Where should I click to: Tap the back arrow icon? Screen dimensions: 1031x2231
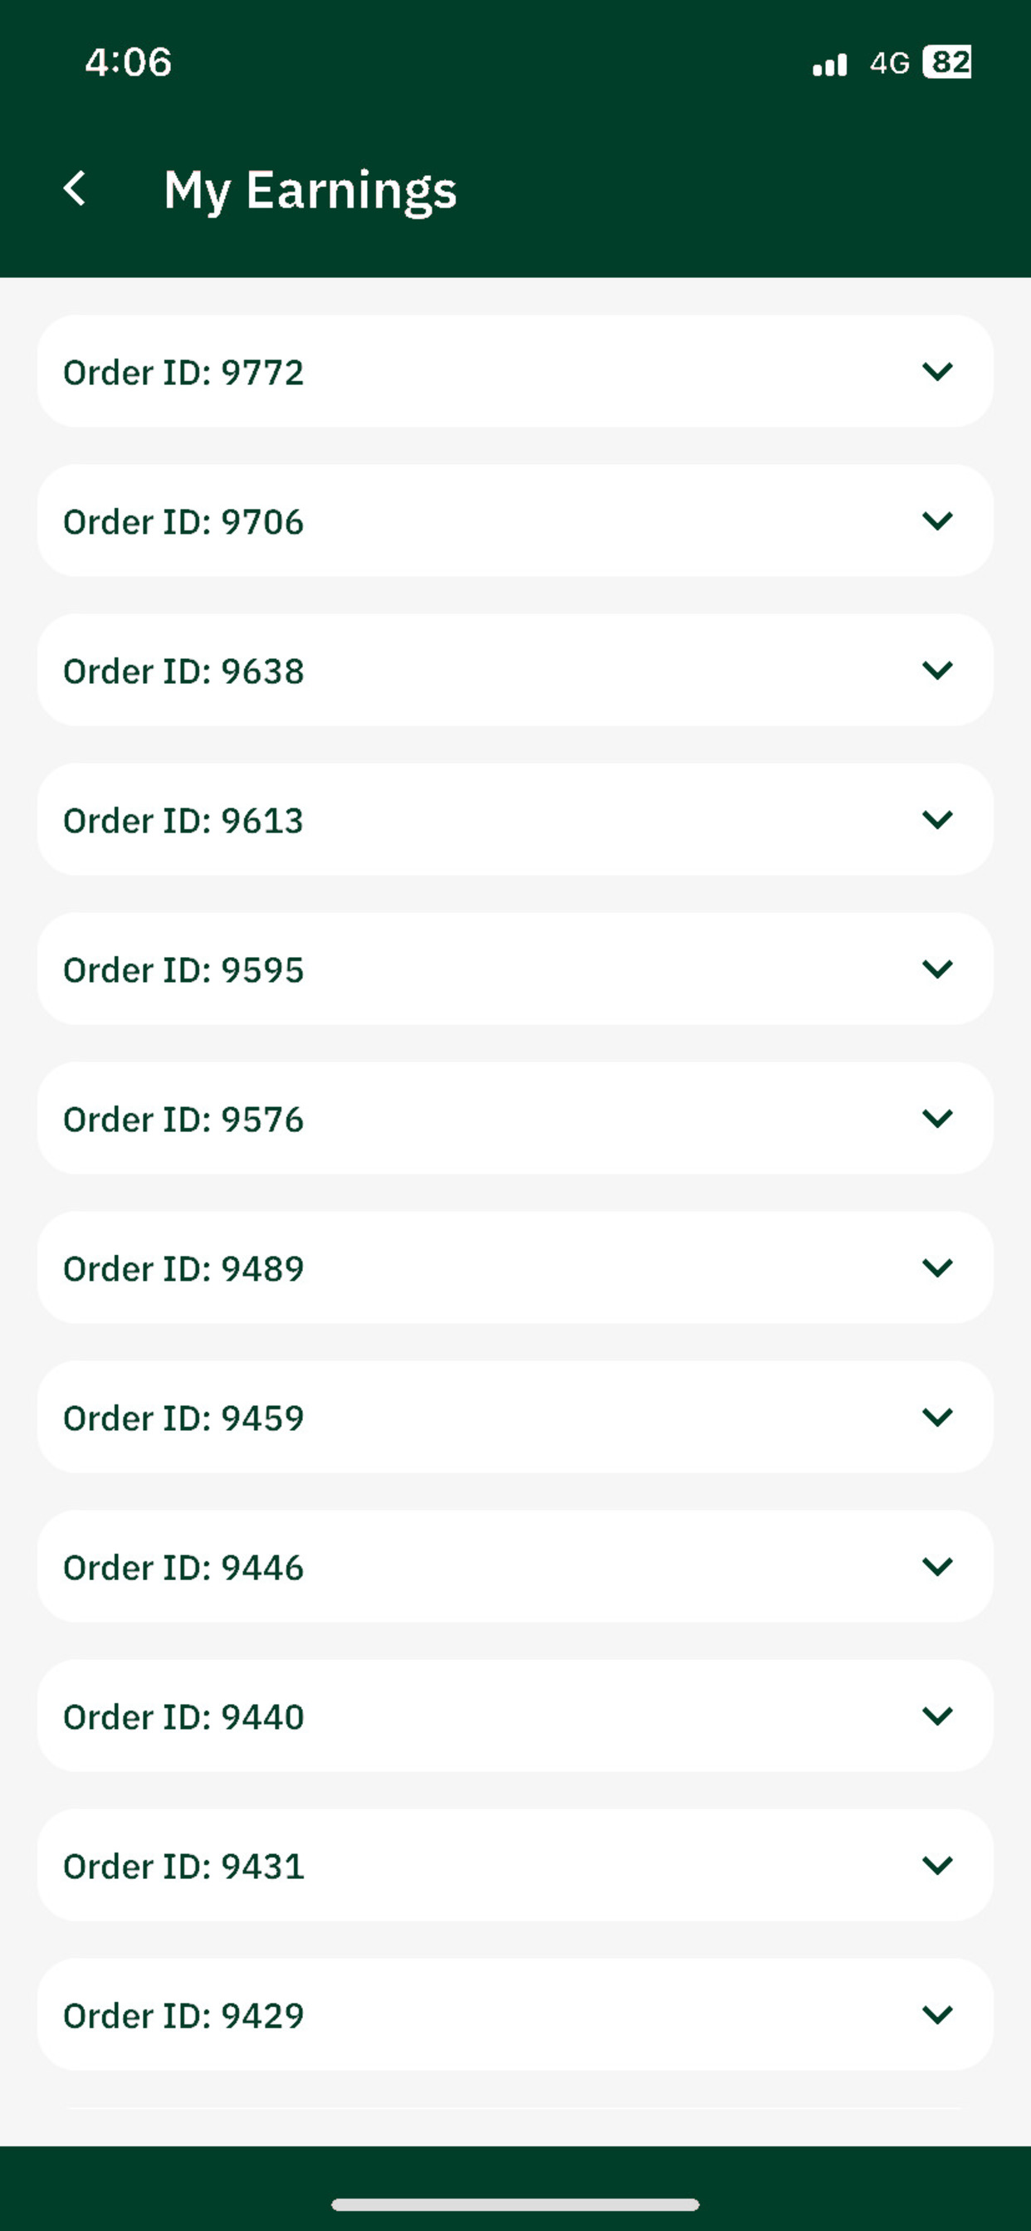(x=75, y=188)
